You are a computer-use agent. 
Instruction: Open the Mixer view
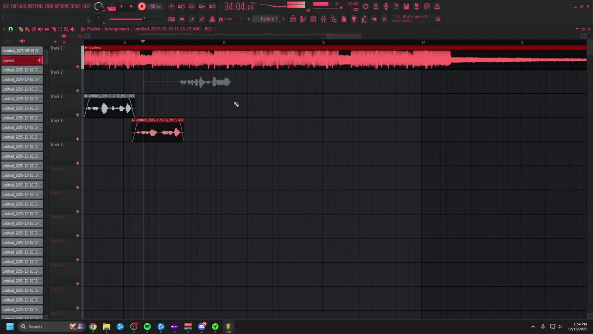point(323,19)
